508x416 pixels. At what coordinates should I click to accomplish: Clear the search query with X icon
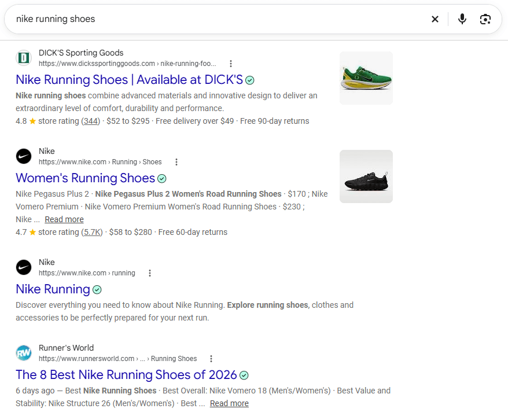point(435,20)
